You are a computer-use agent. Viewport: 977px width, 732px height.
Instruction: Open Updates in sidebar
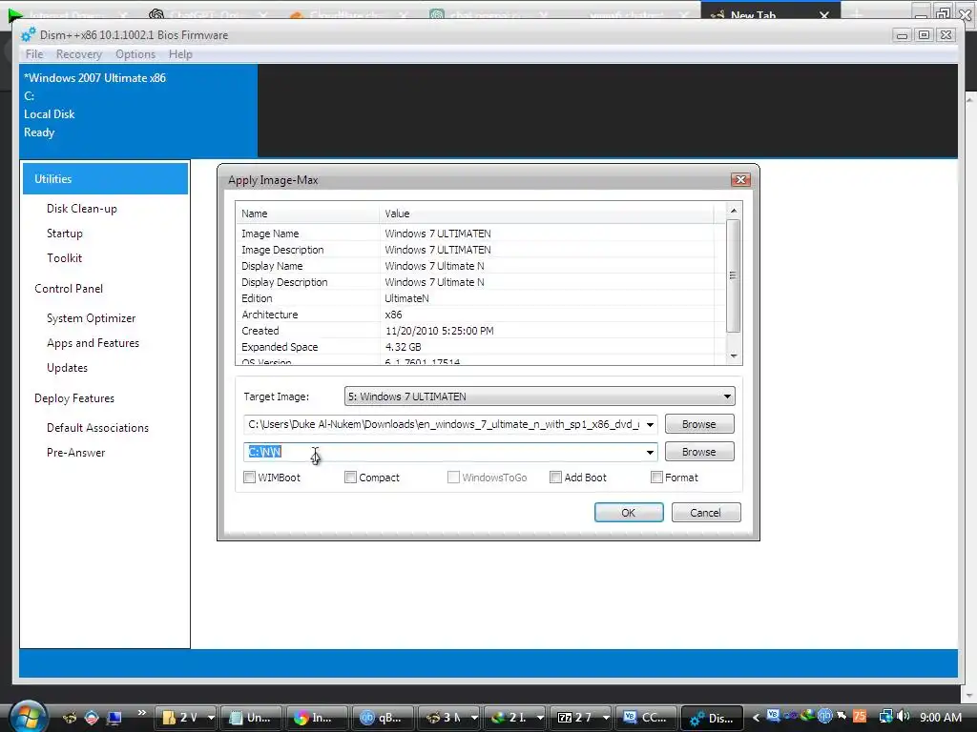(x=68, y=368)
